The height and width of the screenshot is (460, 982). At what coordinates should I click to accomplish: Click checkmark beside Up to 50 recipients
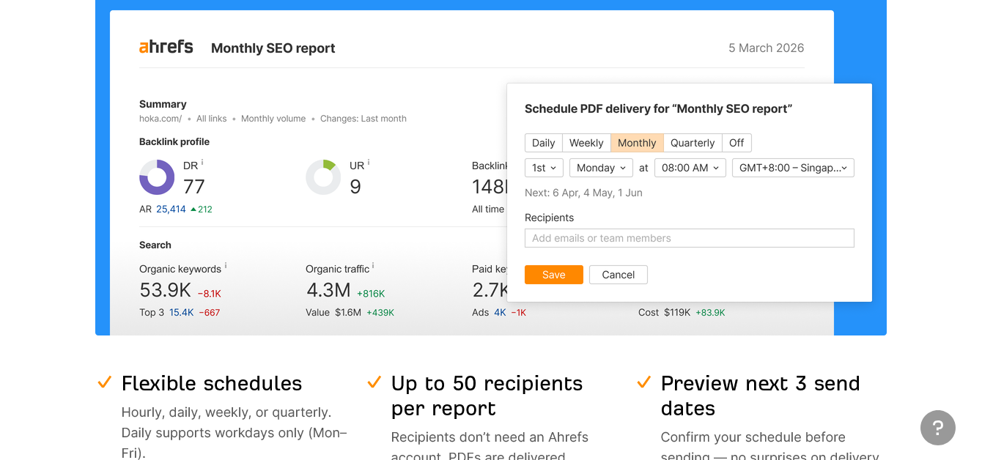374,382
